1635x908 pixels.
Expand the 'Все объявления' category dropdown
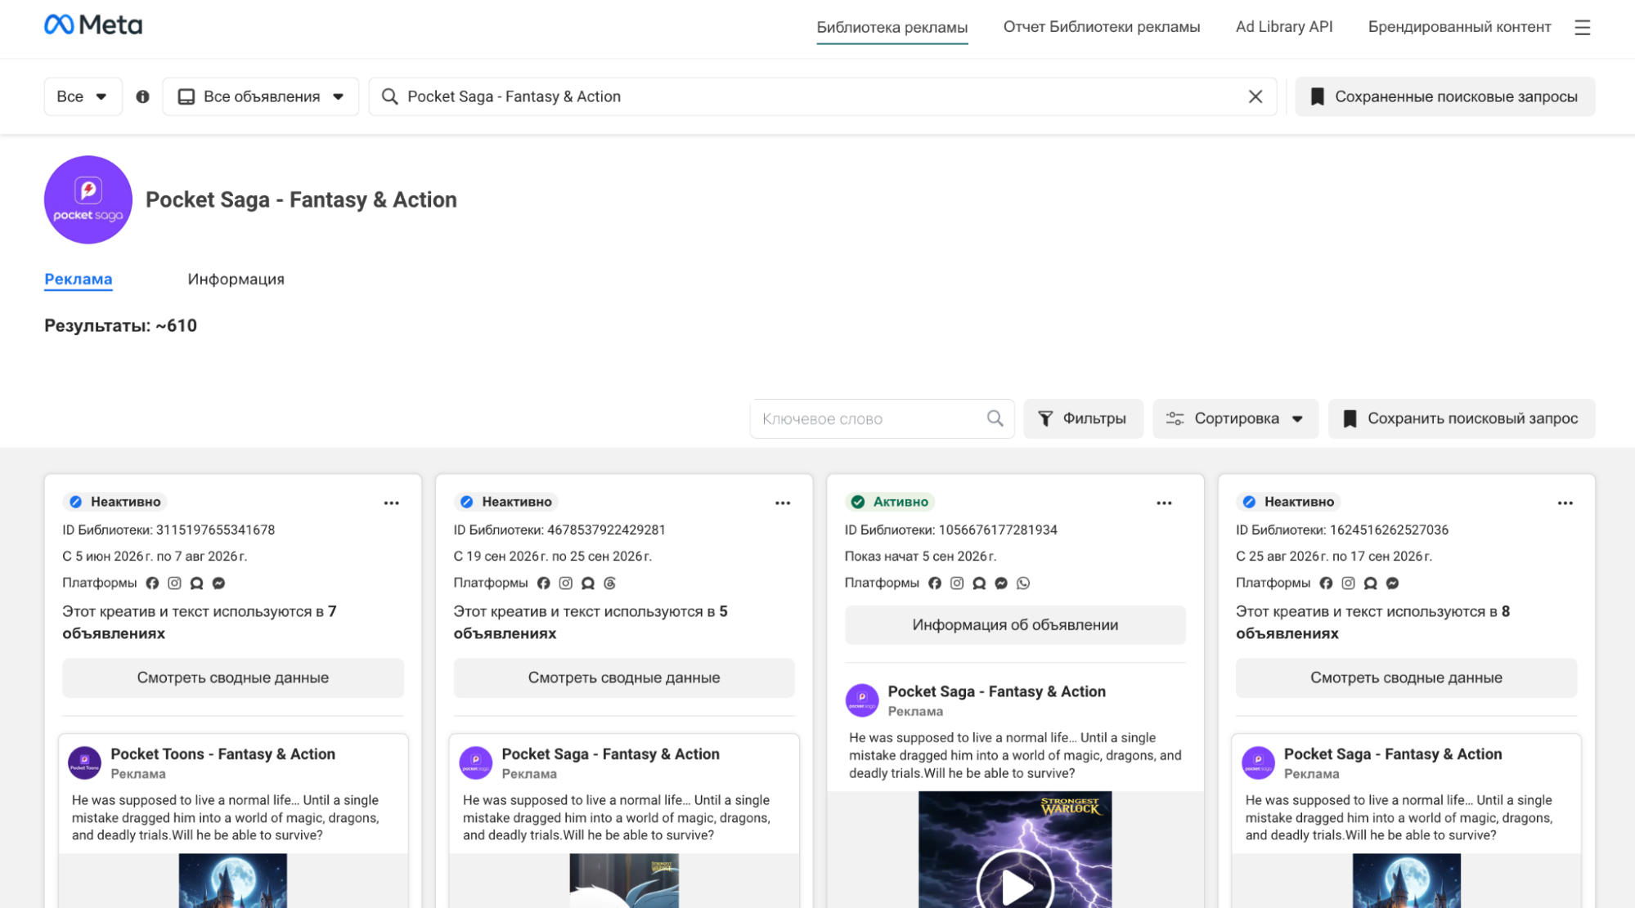[260, 96]
